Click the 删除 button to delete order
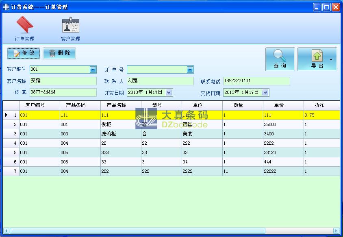 [x=59, y=53]
